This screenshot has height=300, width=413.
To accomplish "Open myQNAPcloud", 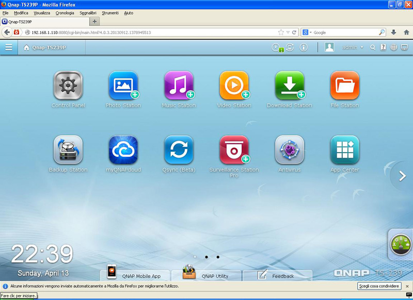I will pyautogui.click(x=123, y=150).
